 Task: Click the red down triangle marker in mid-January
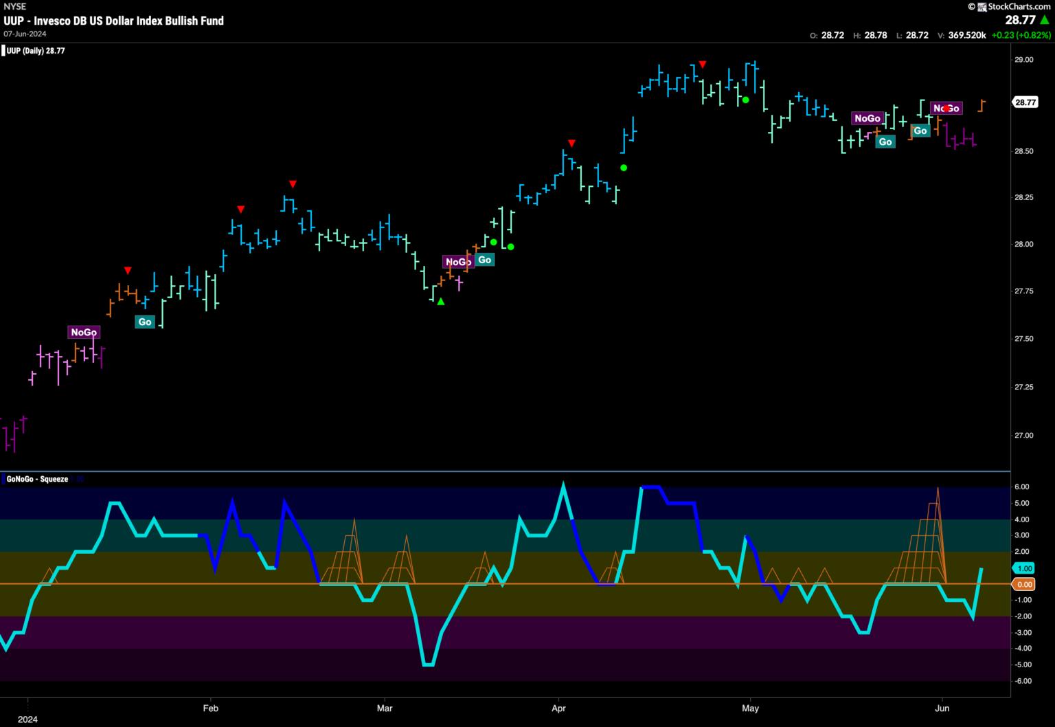point(128,270)
